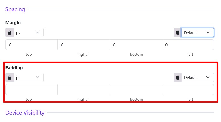Click the Padding label text

point(14,68)
